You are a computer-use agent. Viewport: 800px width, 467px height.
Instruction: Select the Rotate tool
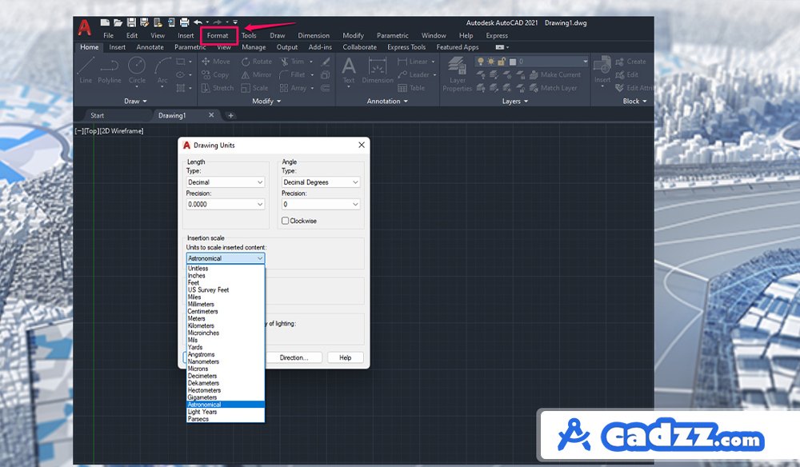click(257, 62)
